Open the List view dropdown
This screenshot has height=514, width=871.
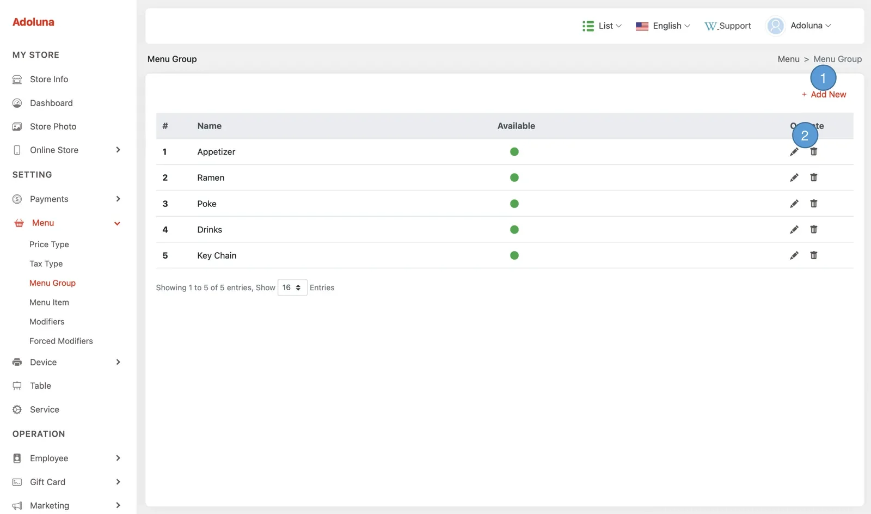pos(602,26)
